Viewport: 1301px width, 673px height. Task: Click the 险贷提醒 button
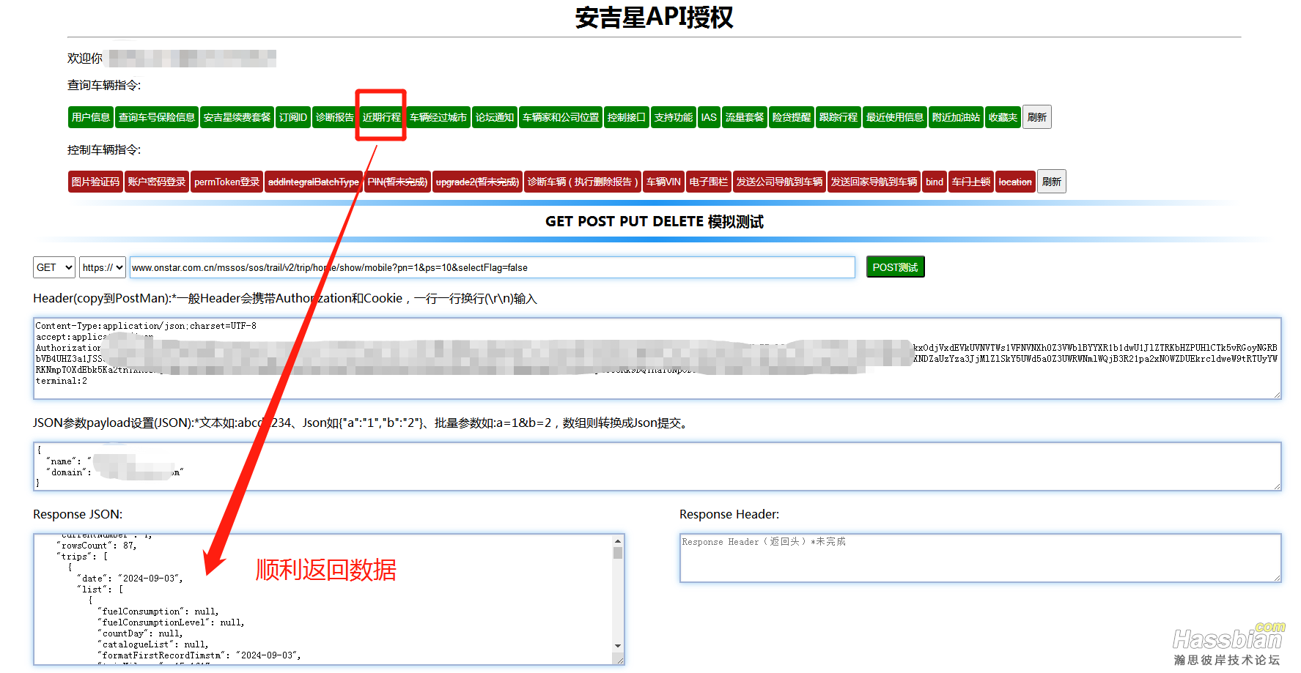click(792, 117)
